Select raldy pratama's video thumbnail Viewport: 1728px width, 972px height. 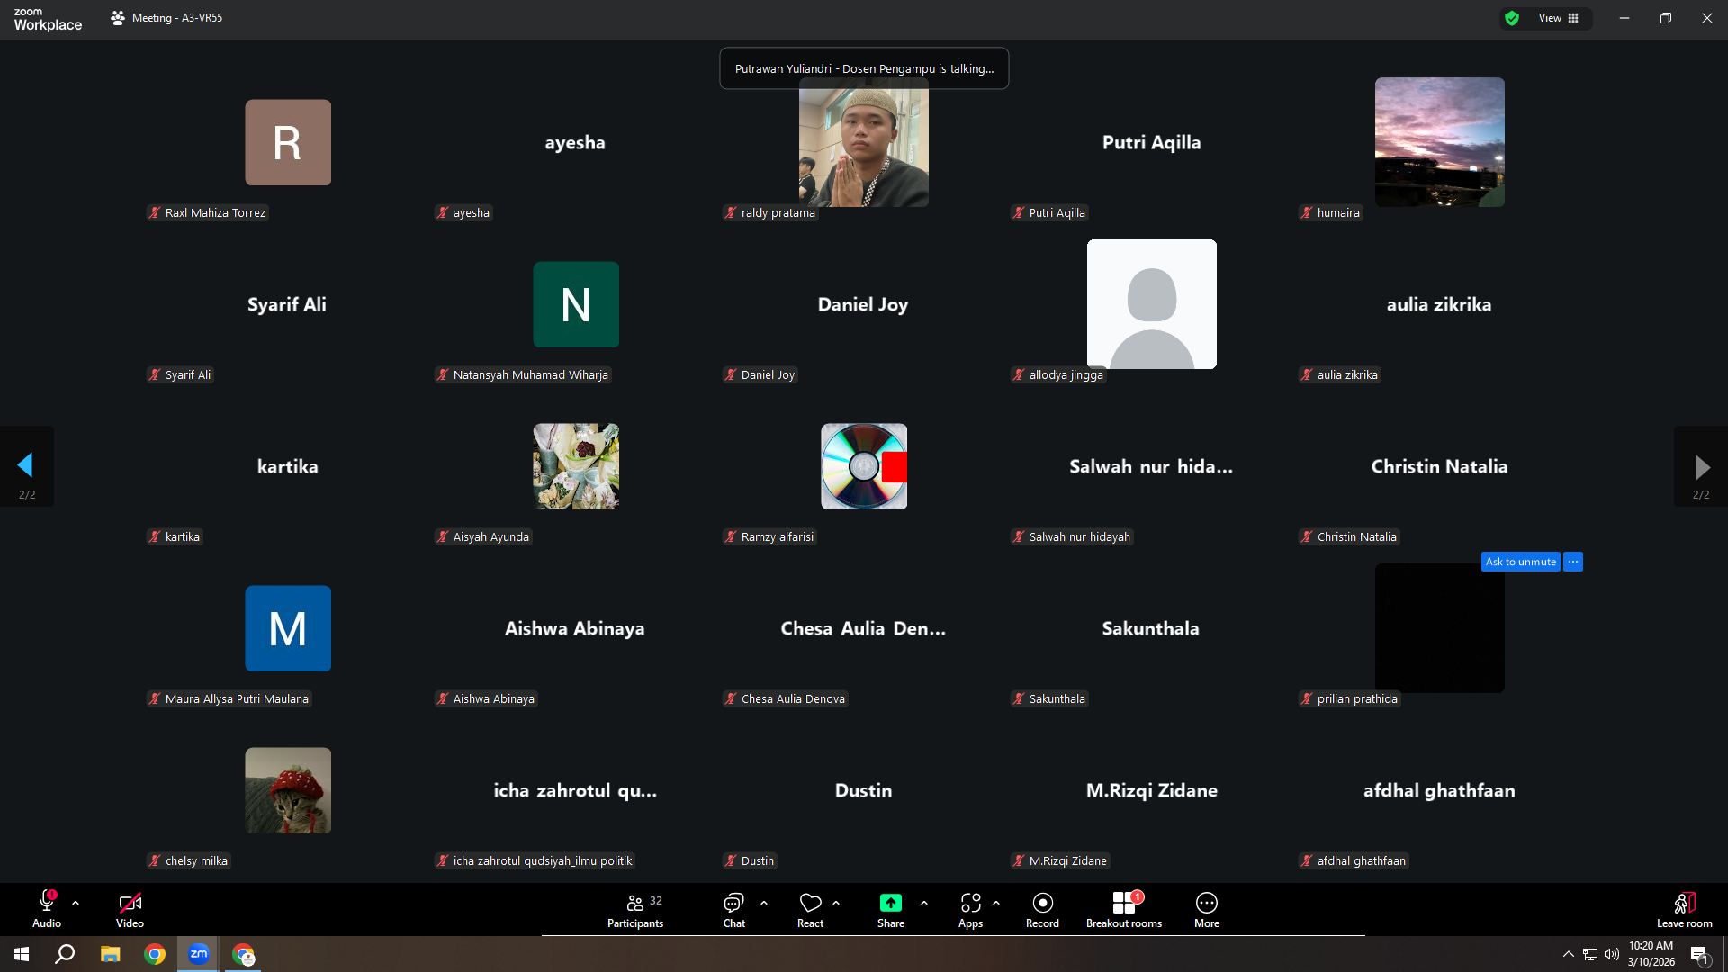point(863,142)
